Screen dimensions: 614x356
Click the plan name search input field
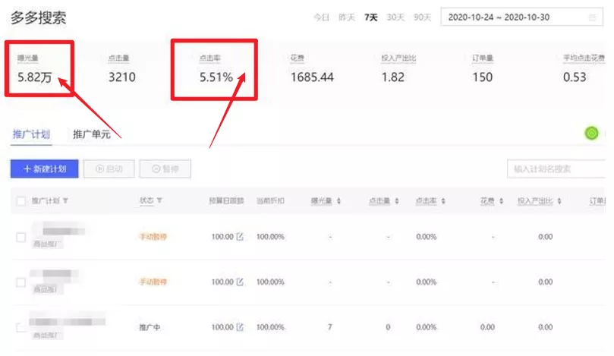point(554,169)
